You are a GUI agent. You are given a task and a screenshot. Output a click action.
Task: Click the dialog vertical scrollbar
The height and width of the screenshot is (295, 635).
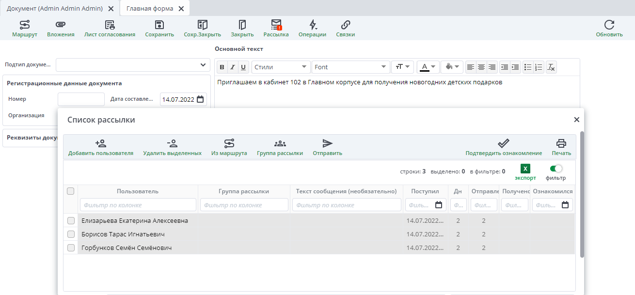(582, 194)
